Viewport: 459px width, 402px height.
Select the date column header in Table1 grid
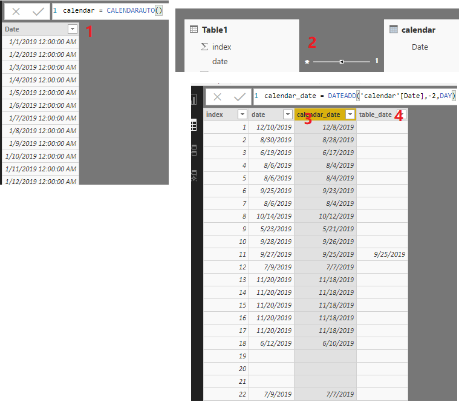pos(272,114)
